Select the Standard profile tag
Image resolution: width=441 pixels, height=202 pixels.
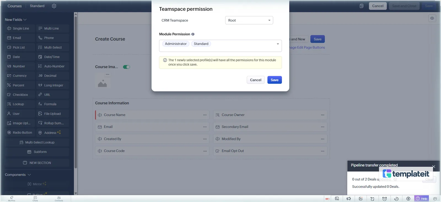(x=201, y=44)
